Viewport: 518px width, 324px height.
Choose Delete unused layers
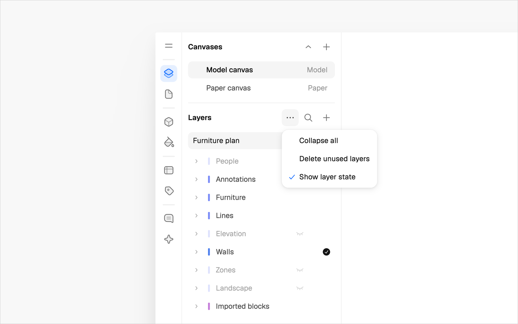pos(329,159)
